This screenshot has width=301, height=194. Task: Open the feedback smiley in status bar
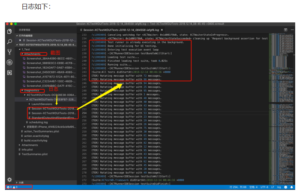pos(286,187)
